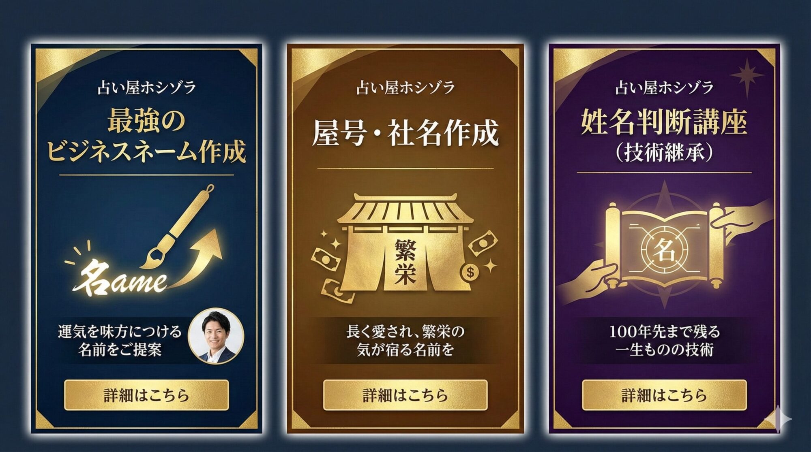Click 詳細はこちら button on blue card
The width and height of the screenshot is (811, 452).
tap(146, 395)
